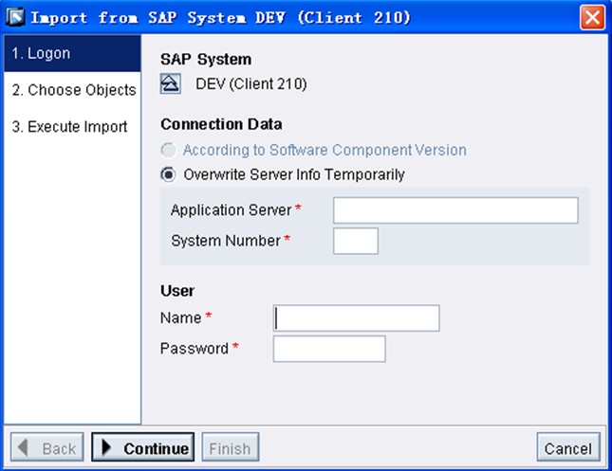Focus the Application Server input field
Screen dimensions: 612x471
[455, 210]
